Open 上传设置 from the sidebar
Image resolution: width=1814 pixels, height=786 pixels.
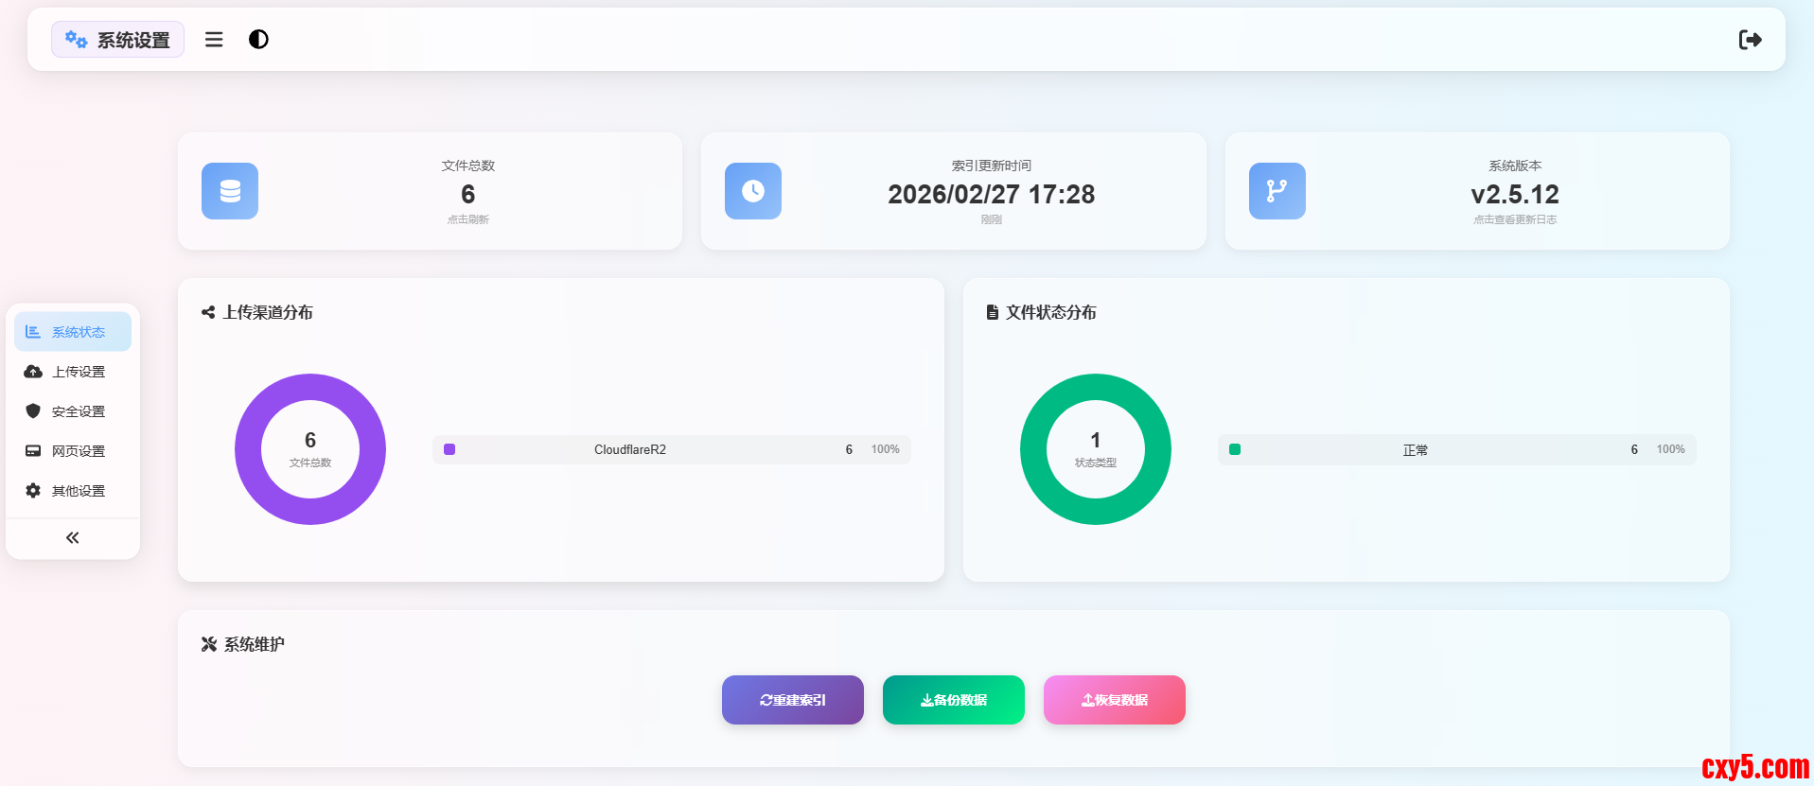[x=73, y=372]
